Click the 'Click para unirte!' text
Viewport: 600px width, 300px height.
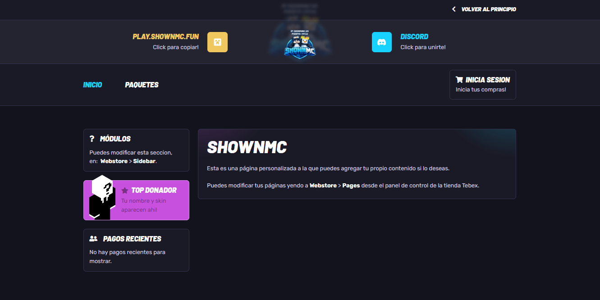(x=423, y=47)
